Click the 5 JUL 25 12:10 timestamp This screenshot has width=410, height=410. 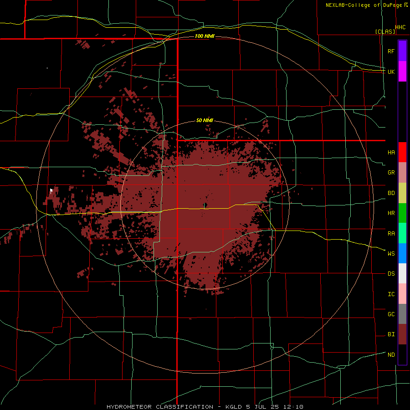(x=275, y=407)
